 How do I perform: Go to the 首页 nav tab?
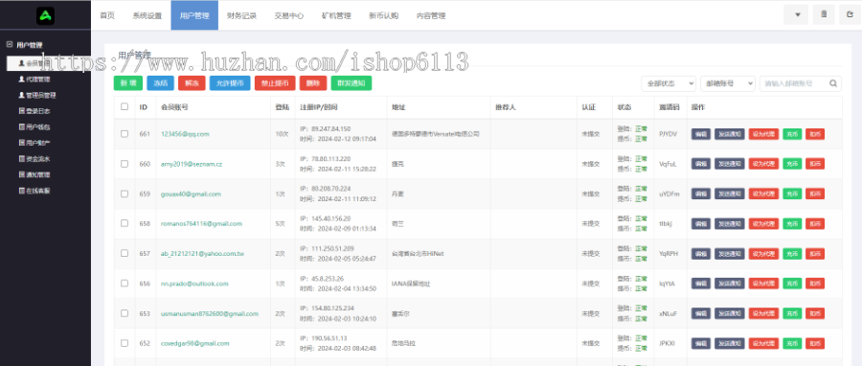107,15
